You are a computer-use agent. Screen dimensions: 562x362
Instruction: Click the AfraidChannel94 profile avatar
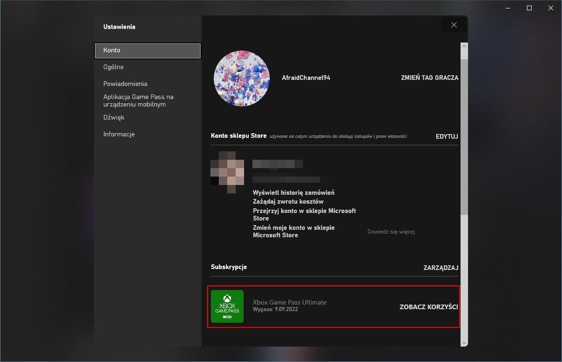pyautogui.click(x=242, y=78)
